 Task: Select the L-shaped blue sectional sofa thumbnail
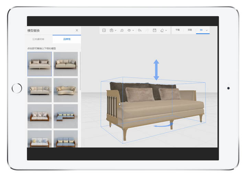point(66,116)
